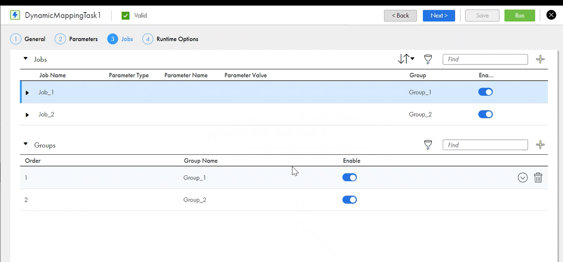Go to step 4 Runtime Options

tap(170, 39)
